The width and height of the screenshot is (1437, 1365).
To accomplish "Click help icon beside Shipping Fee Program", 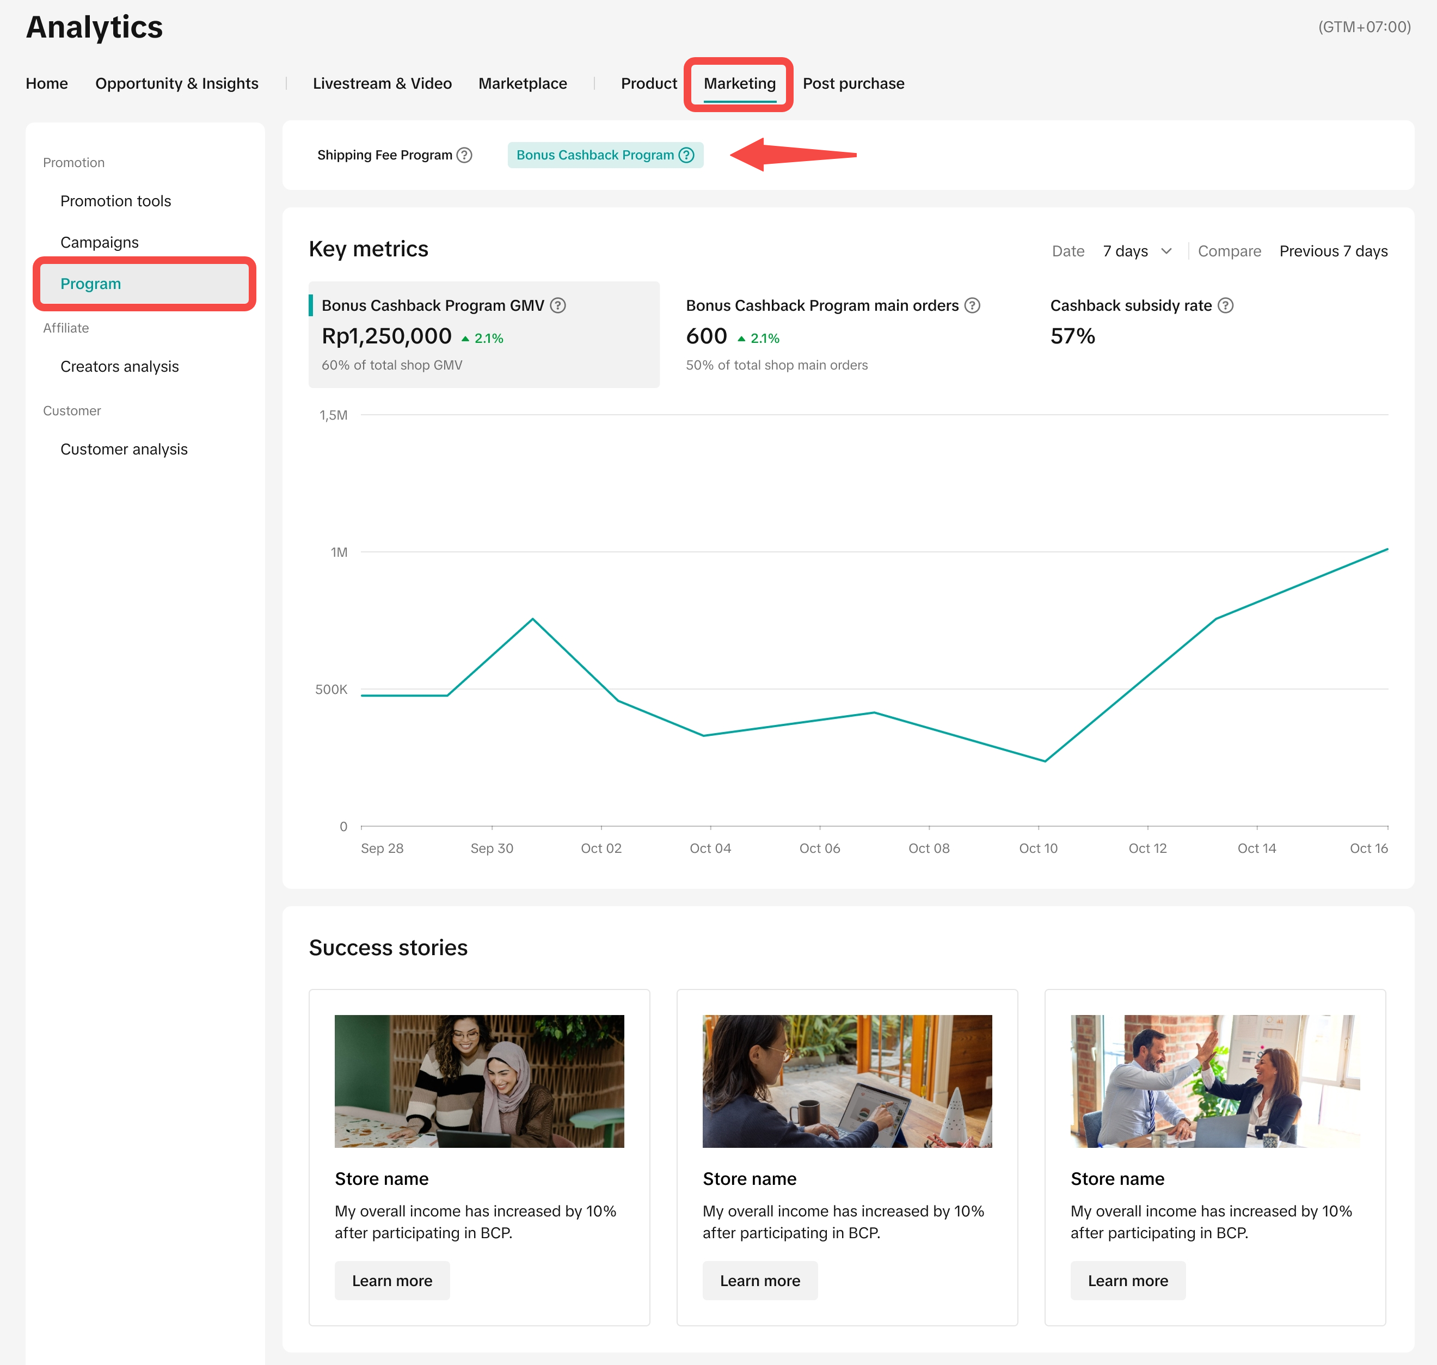I will pos(464,155).
